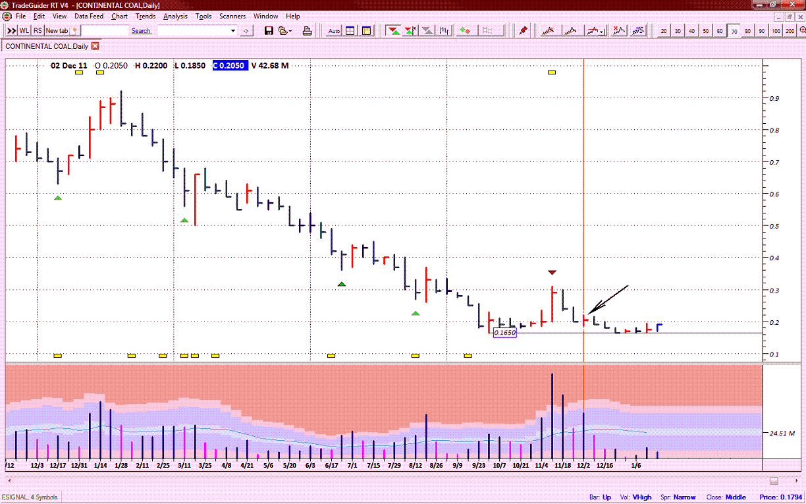This screenshot has height=504, width=806.
Task: Open the RS toolbar button
Action: [x=38, y=30]
